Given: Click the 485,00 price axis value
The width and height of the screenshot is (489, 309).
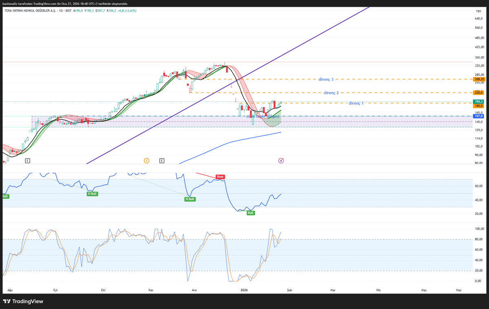Looking at the screenshot, I should point(479,38).
